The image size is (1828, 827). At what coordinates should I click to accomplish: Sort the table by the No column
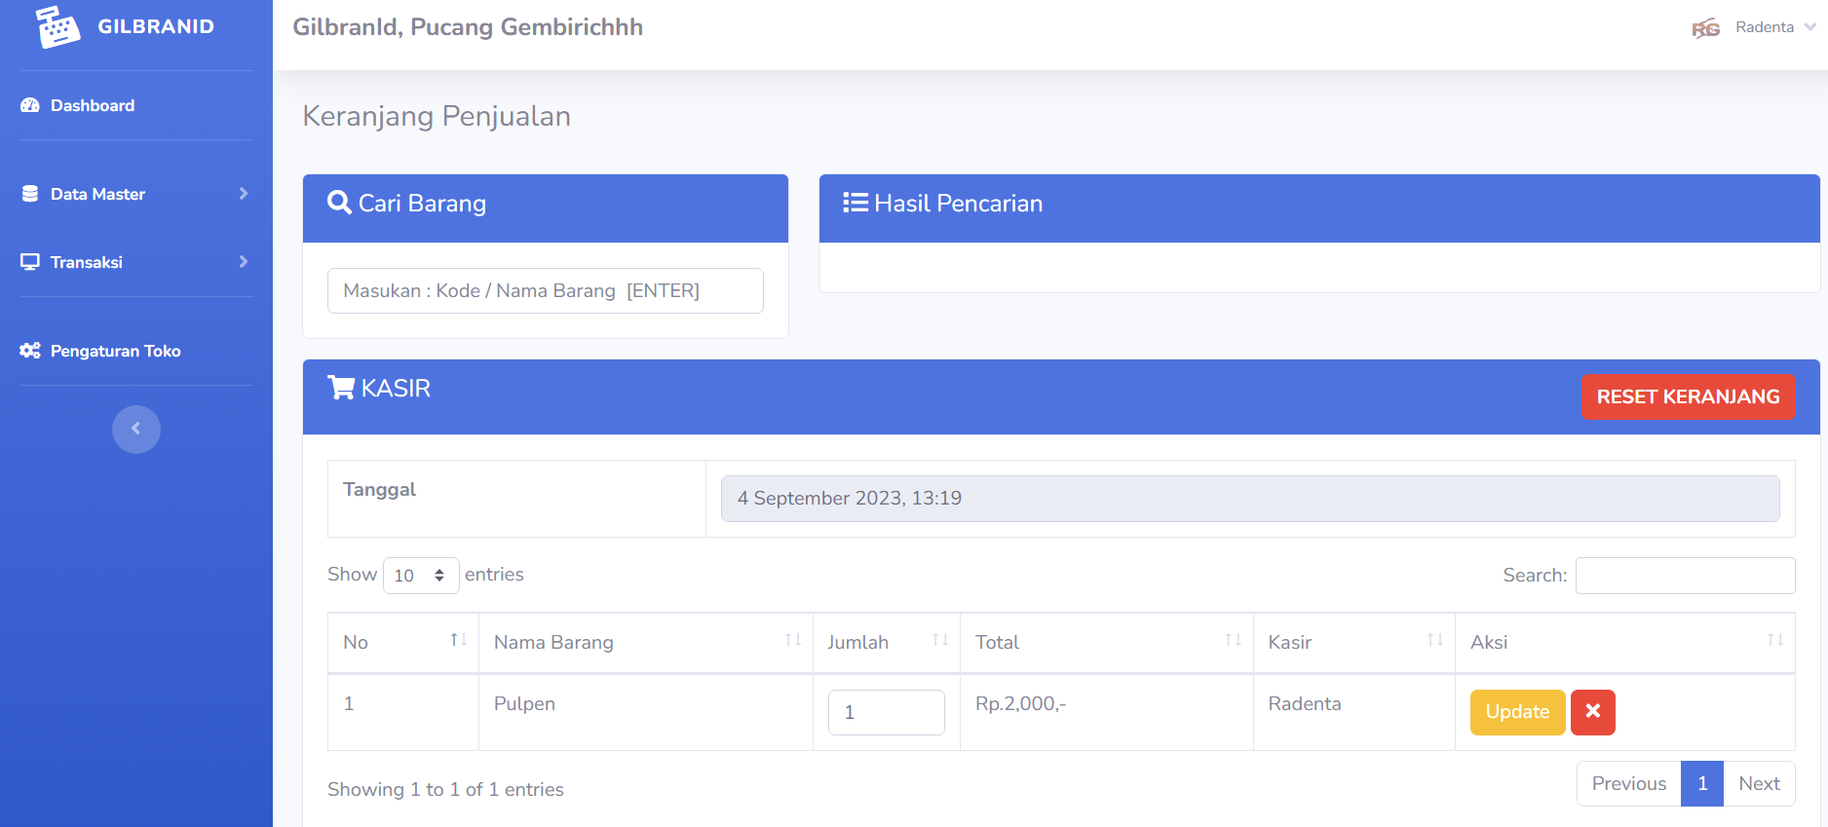click(458, 640)
